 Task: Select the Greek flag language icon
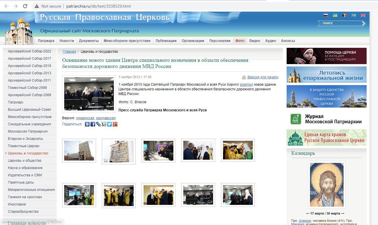[x=354, y=15]
